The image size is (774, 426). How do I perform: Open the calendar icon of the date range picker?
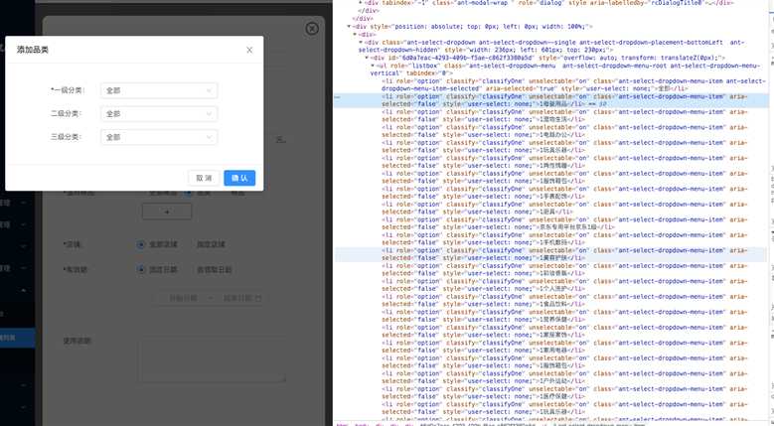point(258,298)
